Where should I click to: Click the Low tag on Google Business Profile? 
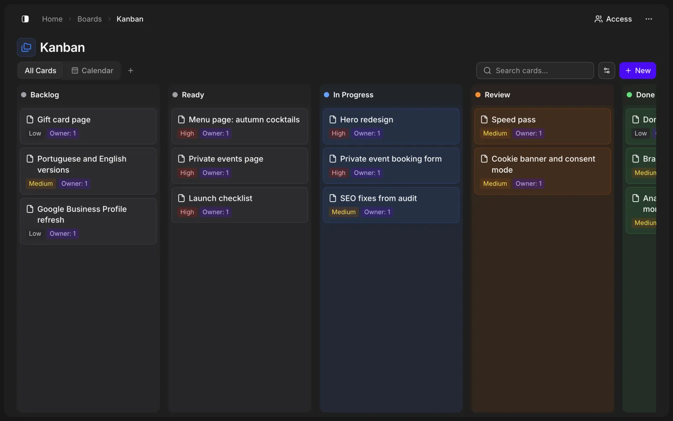point(35,234)
